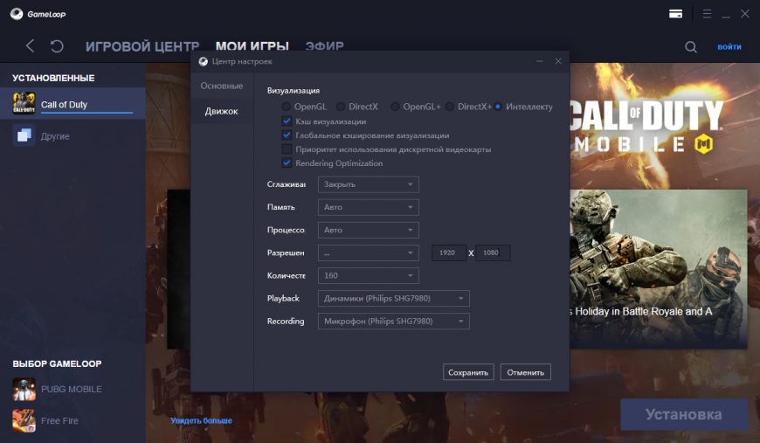Select the Free Fire game icon
760x443 pixels.
tap(24, 420)
